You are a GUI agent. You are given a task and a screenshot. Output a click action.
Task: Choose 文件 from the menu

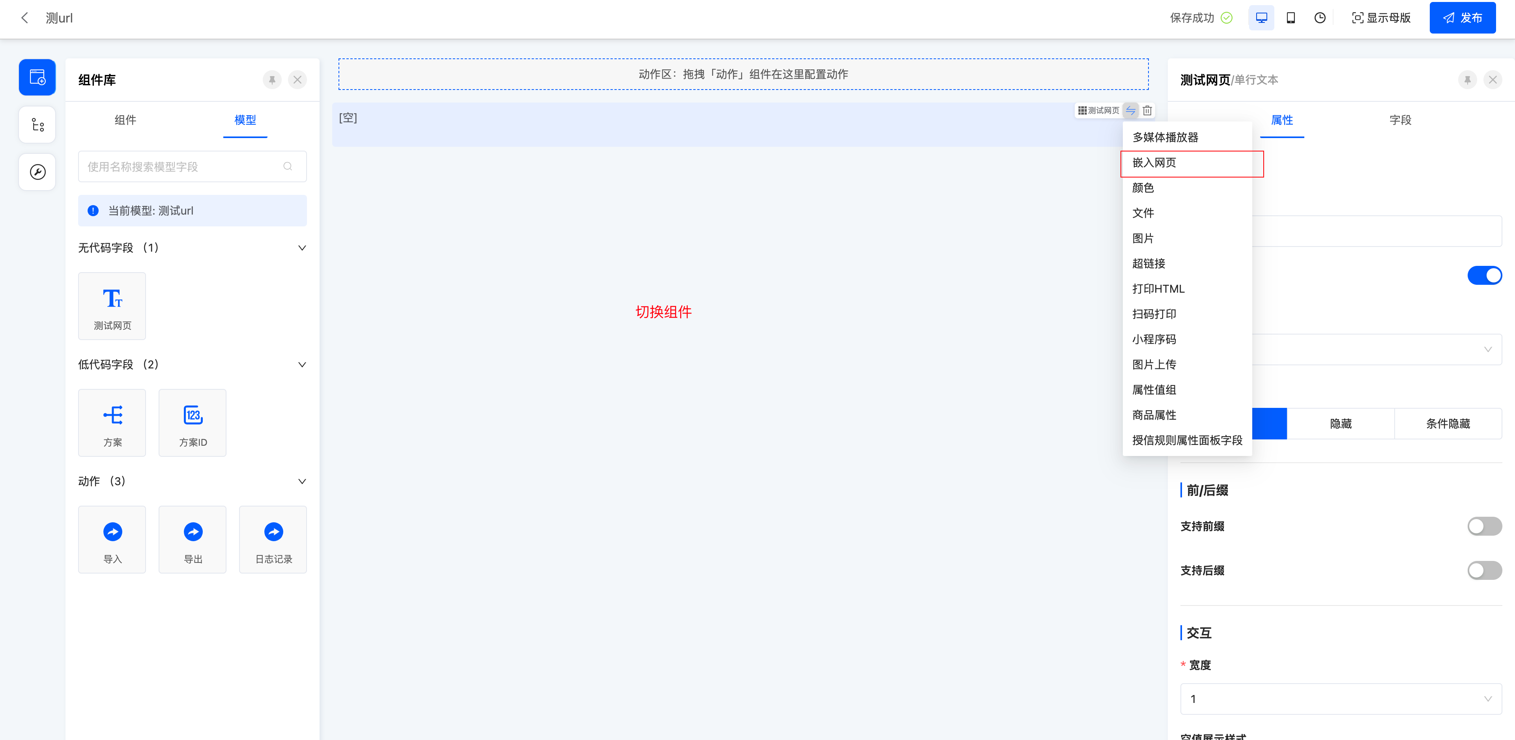coord(1187,213)
